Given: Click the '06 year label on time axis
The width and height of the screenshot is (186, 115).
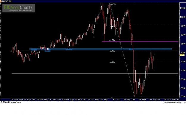Looking at the screenshot, I should (63, 100).
